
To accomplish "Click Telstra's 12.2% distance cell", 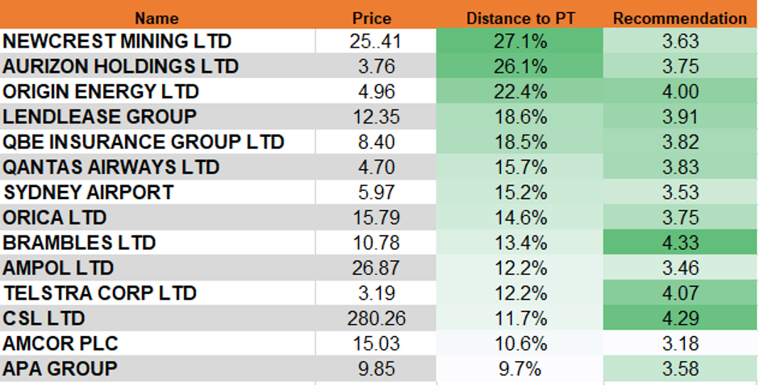I will pos(520,293).
